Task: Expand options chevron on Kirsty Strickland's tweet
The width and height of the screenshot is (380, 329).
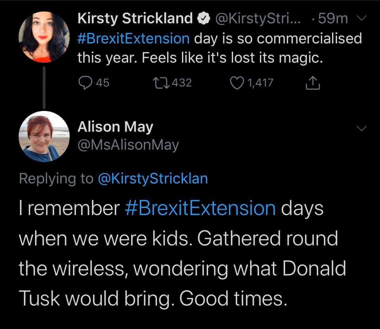Action: pos(361,19)
